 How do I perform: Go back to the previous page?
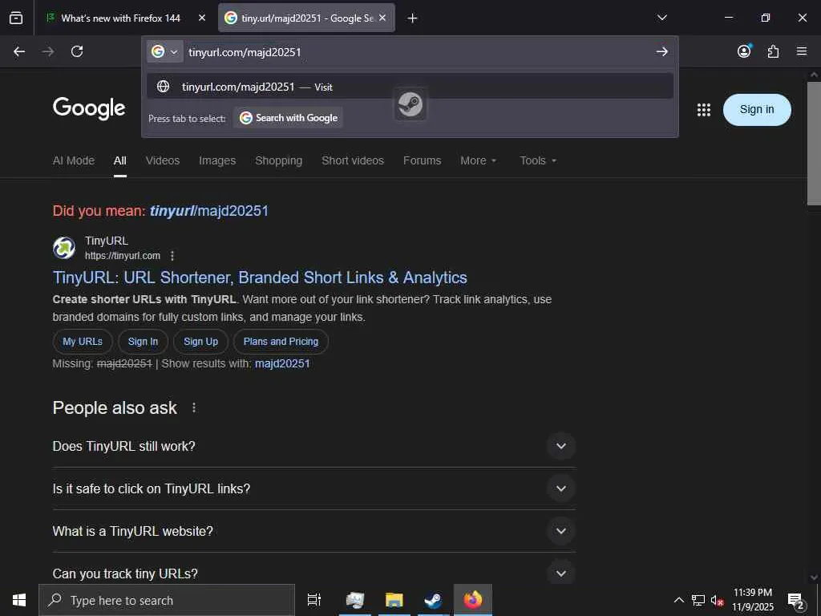[19, 51]
